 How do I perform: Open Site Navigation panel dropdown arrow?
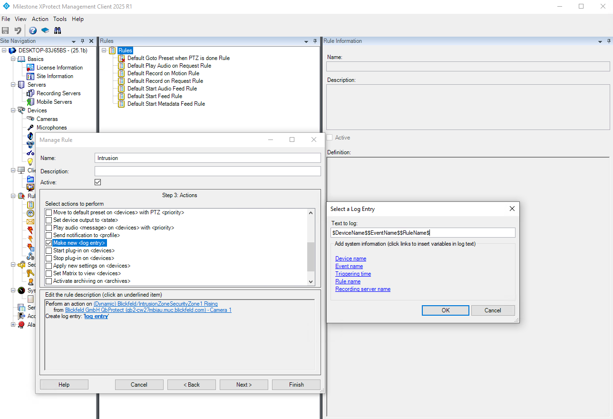pyautogui.click(x=74, y=41)
